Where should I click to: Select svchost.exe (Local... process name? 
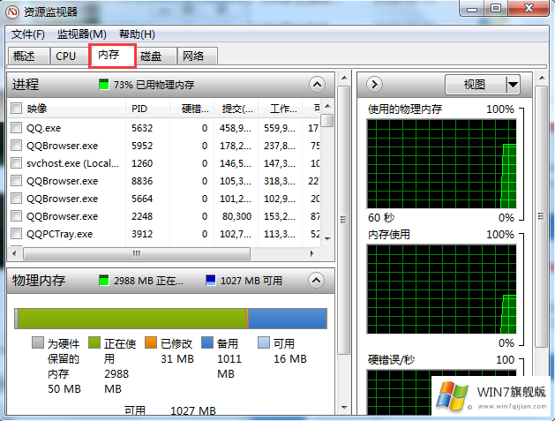click(x=72, y=163)
